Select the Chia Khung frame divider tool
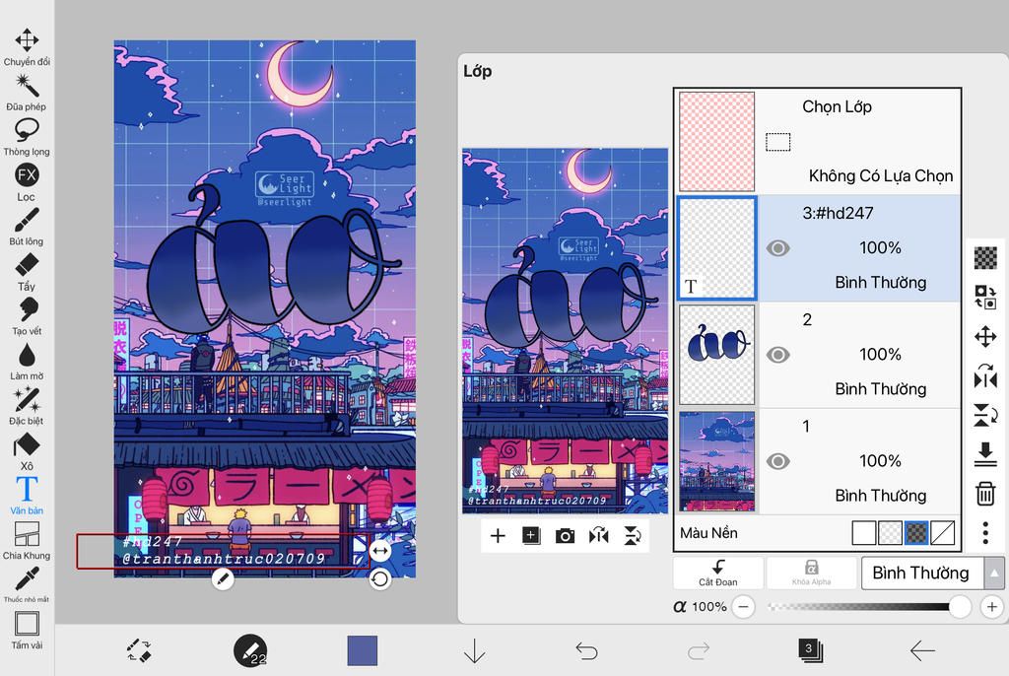Screen dimensions: 1009x676 click(27, 541)
